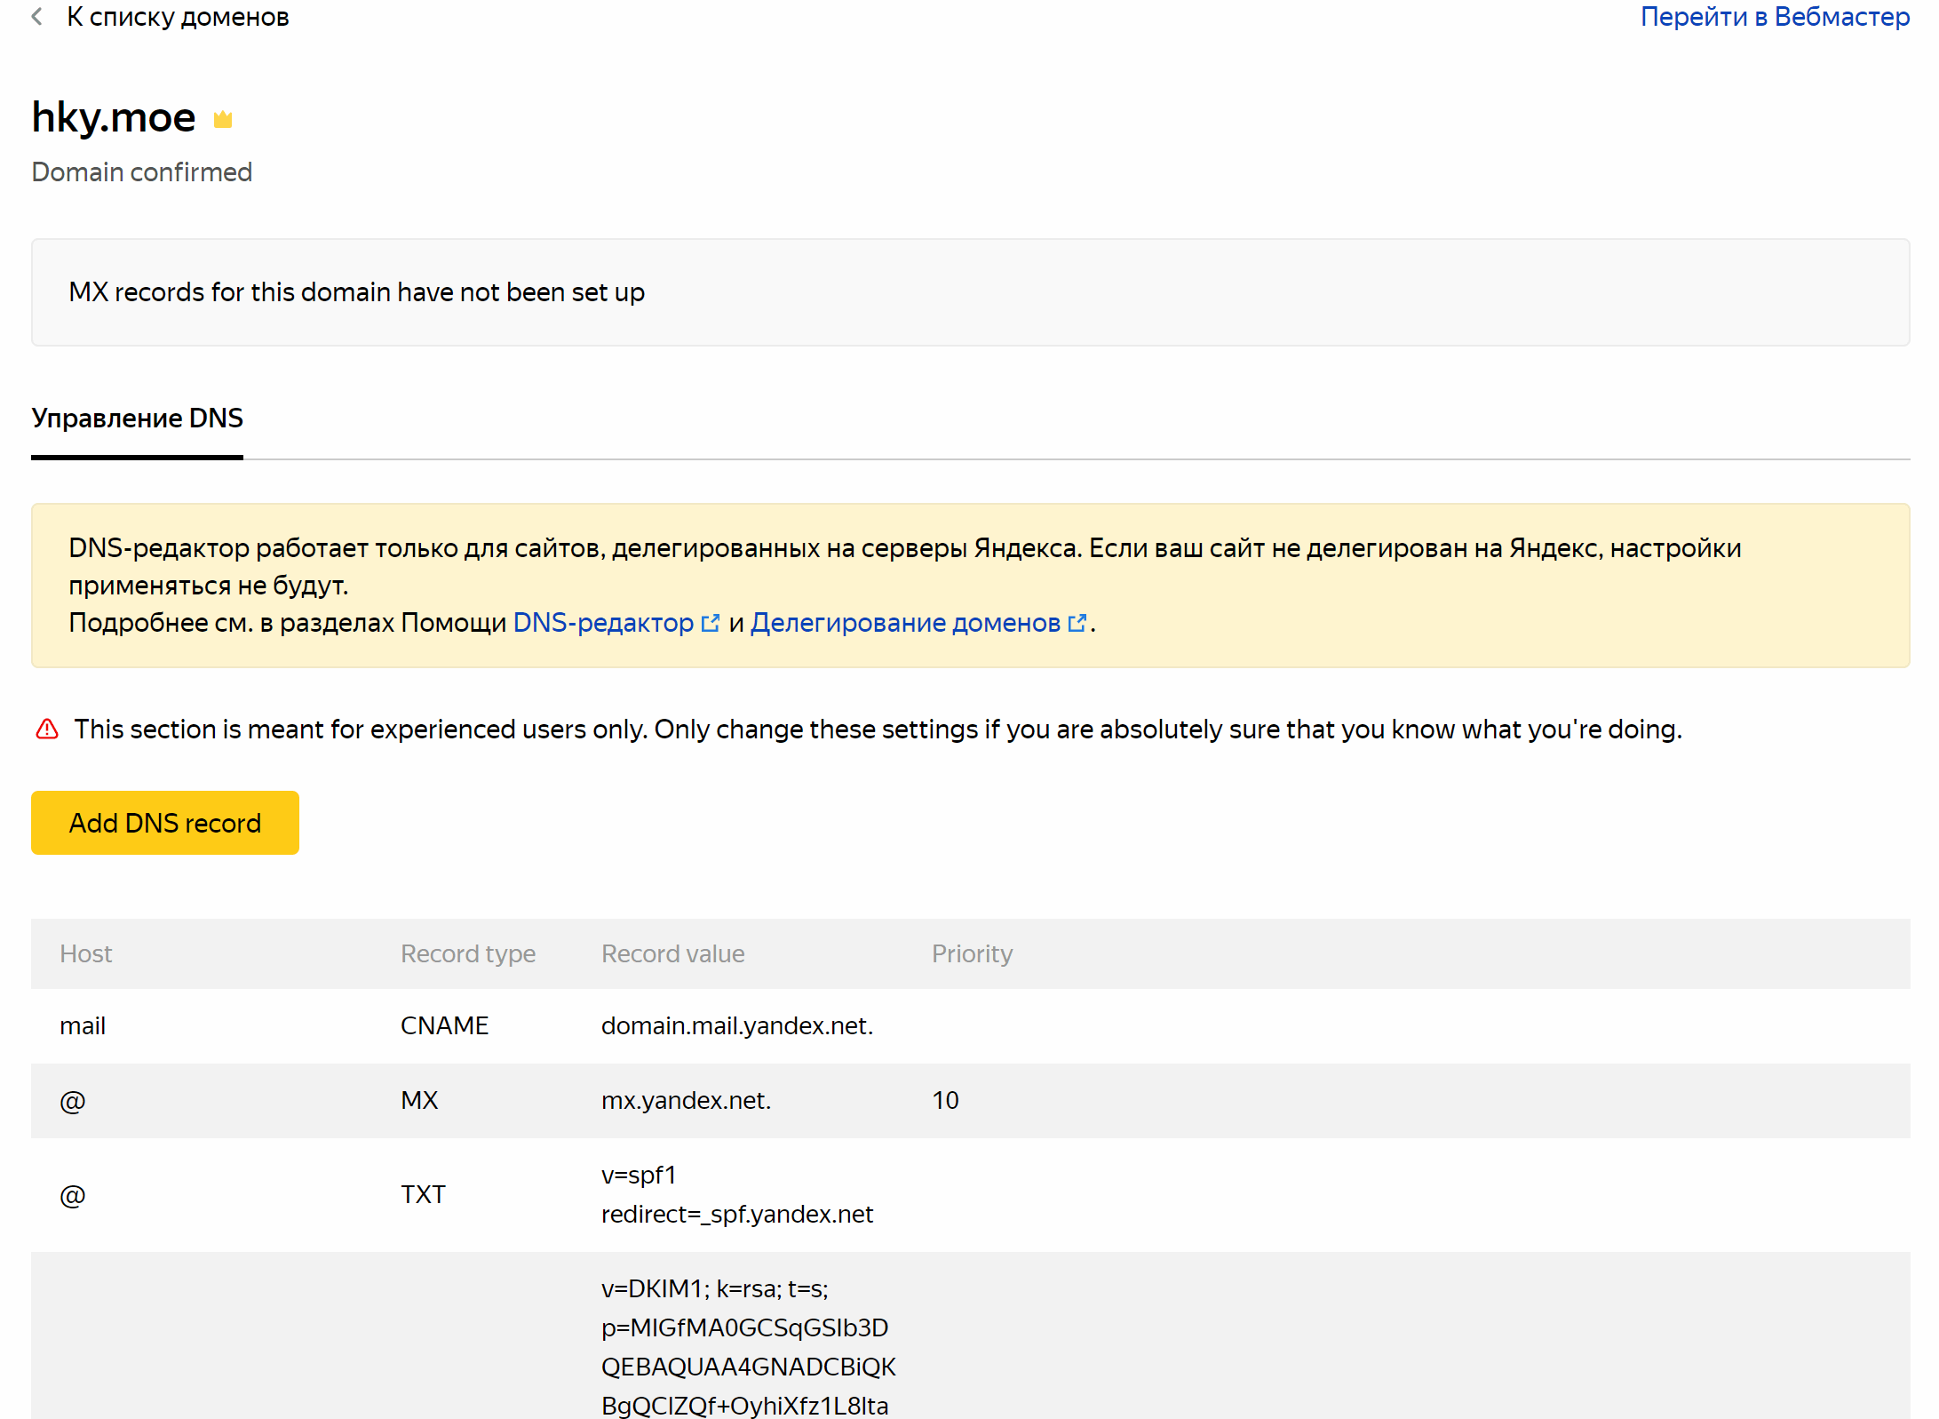Click the '@' host in the MX row
The height and width of the screenshot is (1419, 1939).
click(73, 1101)
